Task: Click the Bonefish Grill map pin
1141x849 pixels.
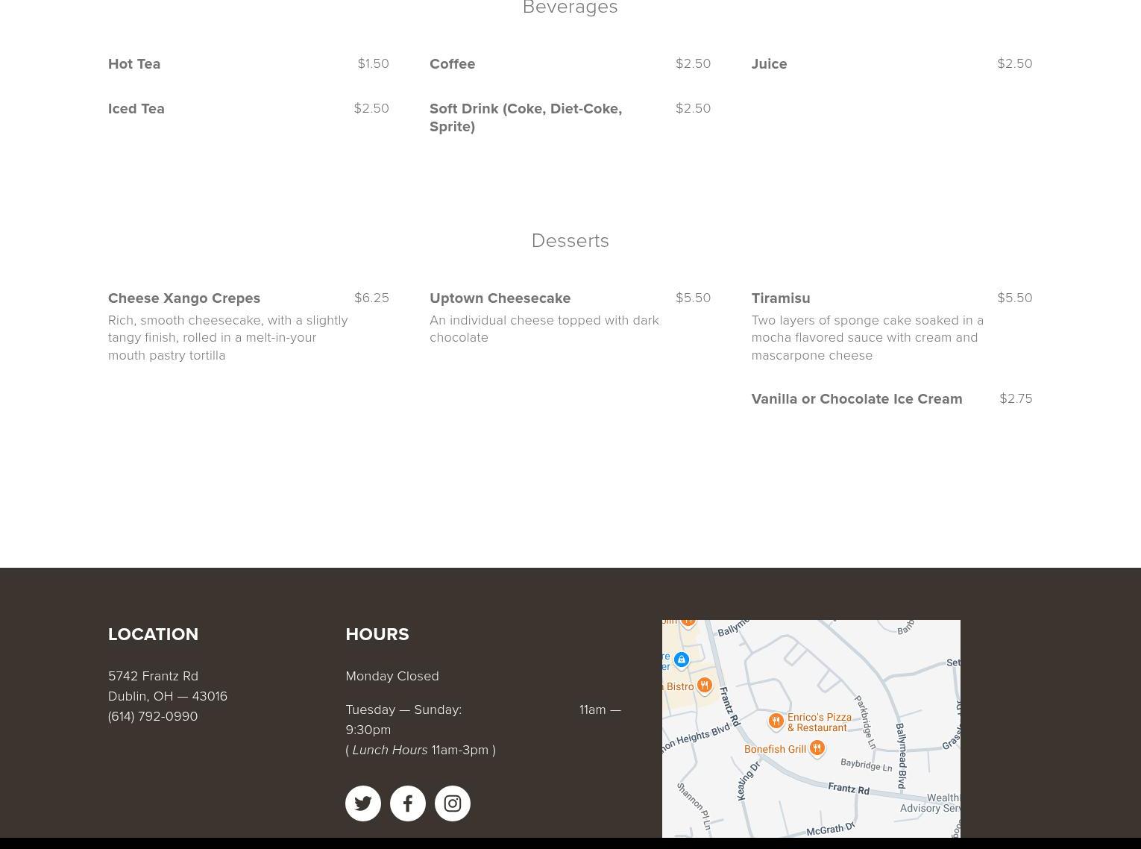Action: click(817, 748)
